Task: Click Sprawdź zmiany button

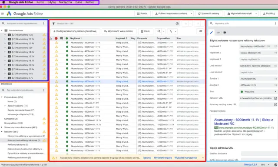Action: point(208,13)
